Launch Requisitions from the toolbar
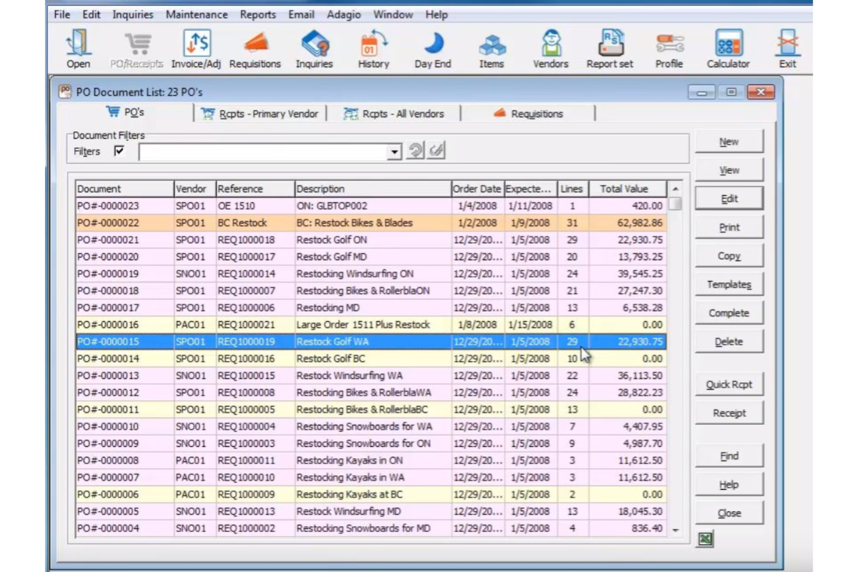This screenshot has height=572, width=858. [x=255, y=49]
